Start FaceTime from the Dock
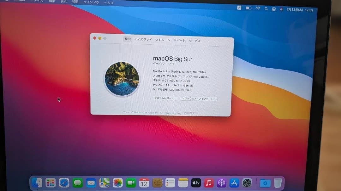341x191 pixels. click(x=131, y=183)
